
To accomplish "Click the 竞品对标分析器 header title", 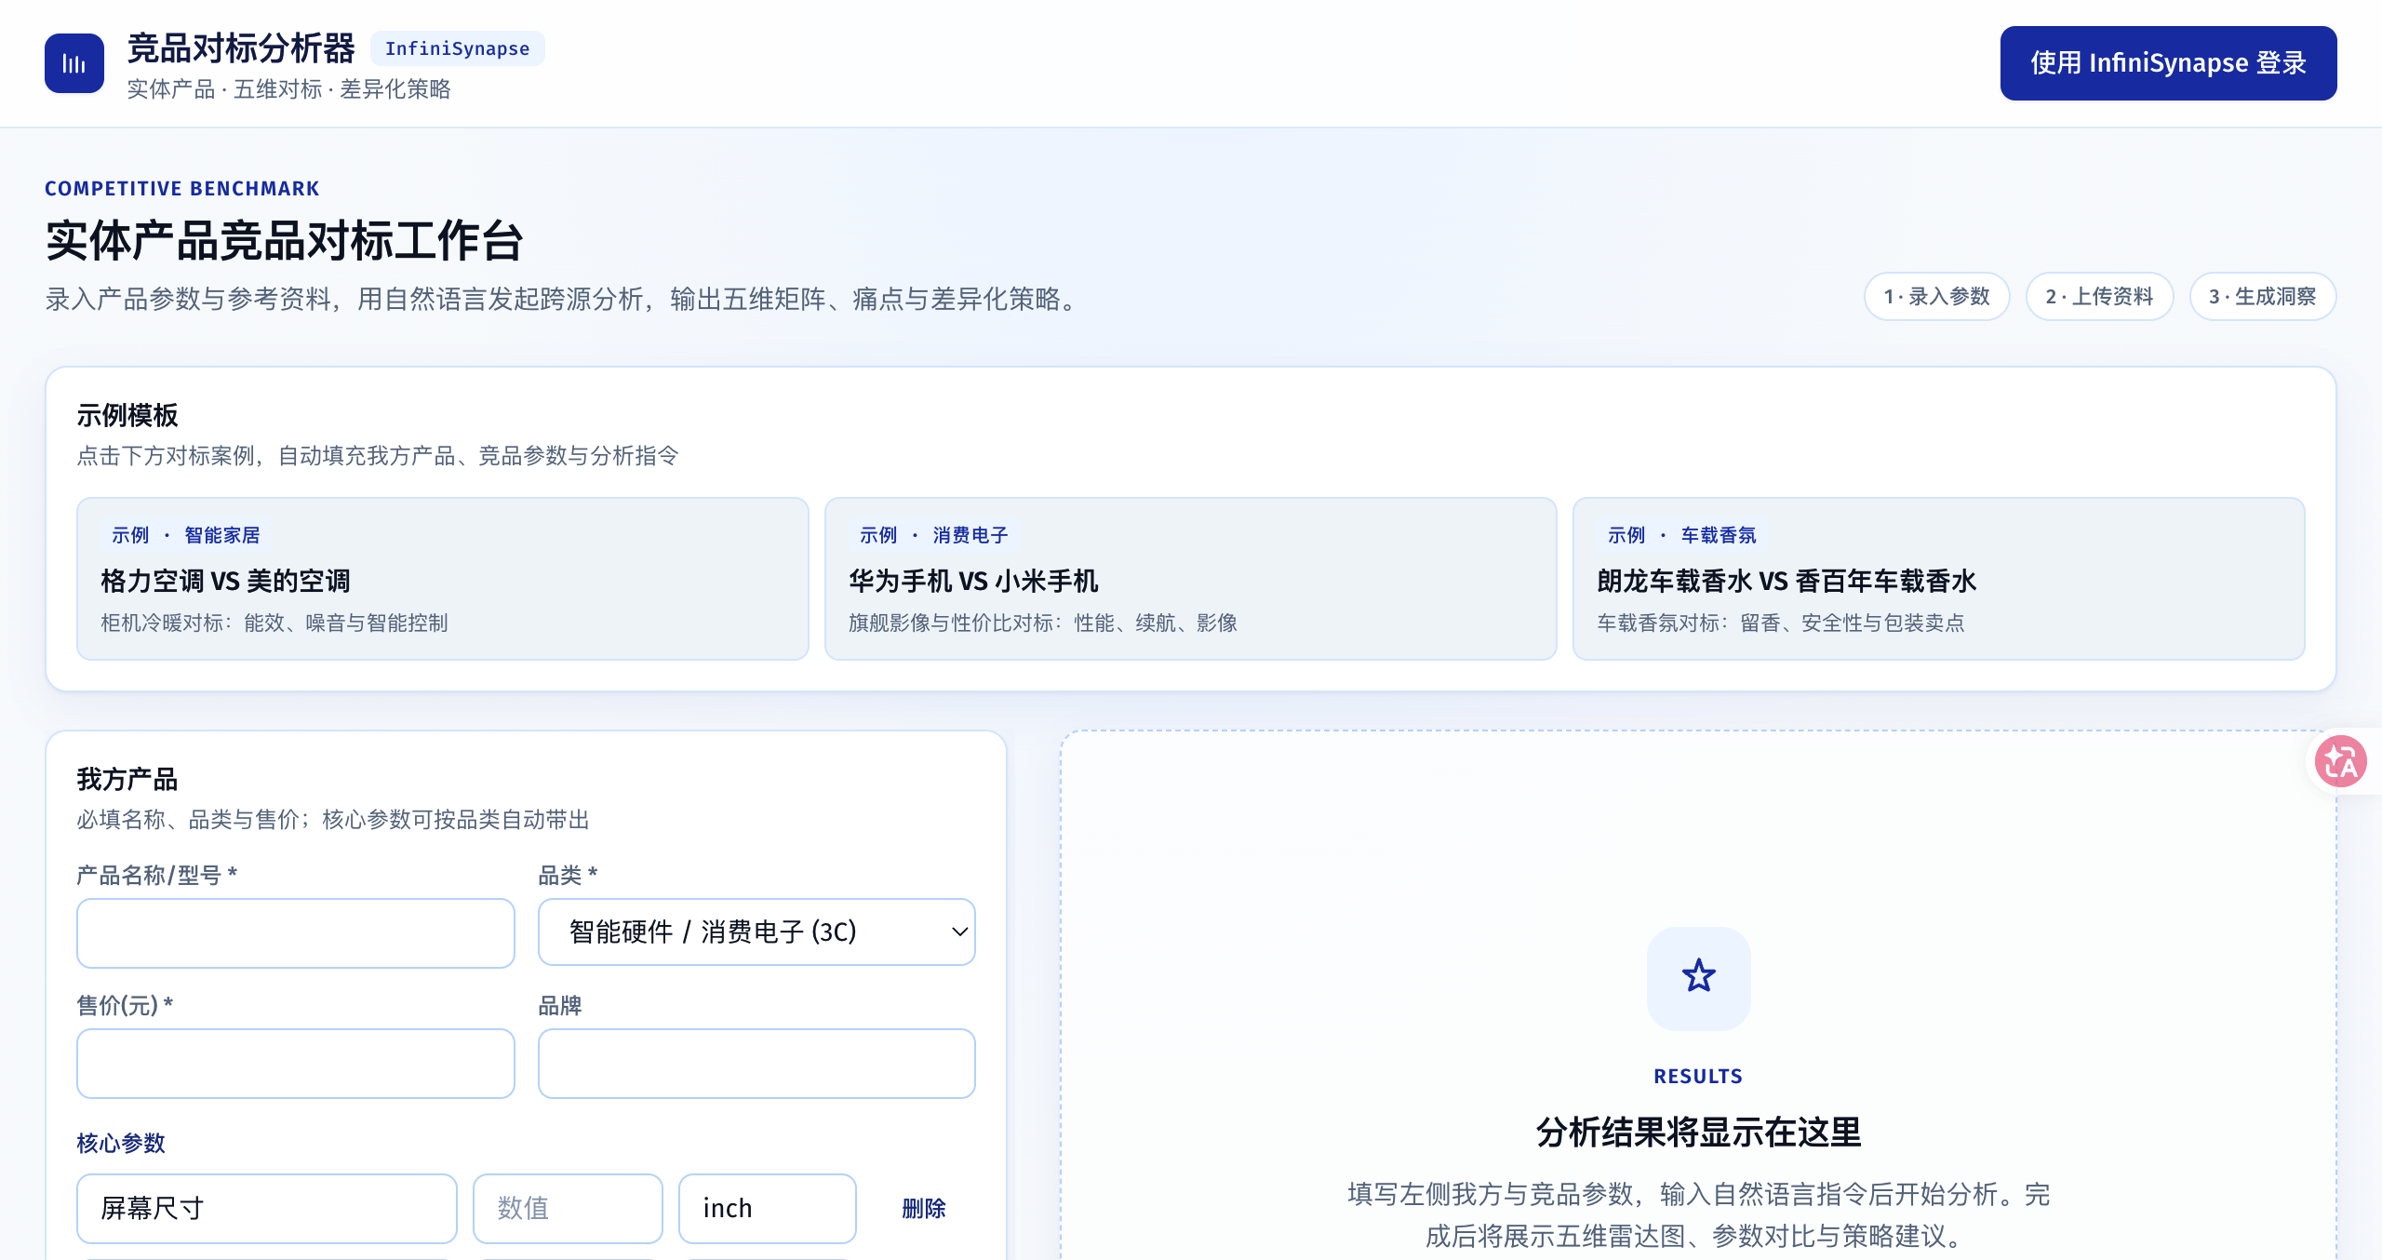I will click(x=241, y=48).
